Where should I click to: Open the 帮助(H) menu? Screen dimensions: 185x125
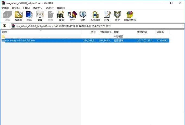pos(61,8)
